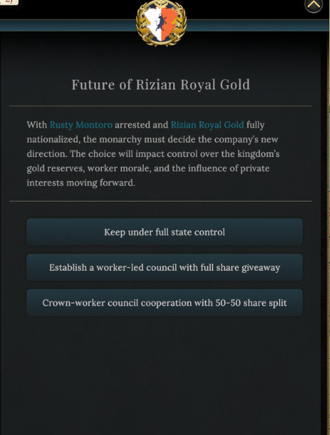
Task: Click the cream counter badge in the corner
Action: [x=9, y=2]
